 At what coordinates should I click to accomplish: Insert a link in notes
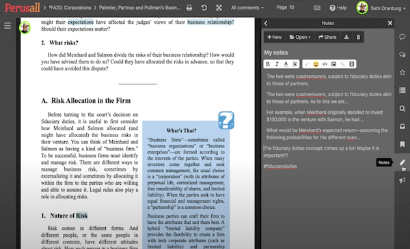coord(342,64)
